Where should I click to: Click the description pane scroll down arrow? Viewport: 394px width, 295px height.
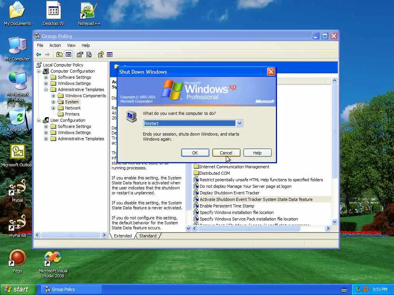pyautogui.click(x=188, y=228)
